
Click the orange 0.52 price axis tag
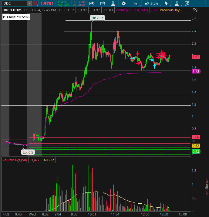[x=196, y=146]
